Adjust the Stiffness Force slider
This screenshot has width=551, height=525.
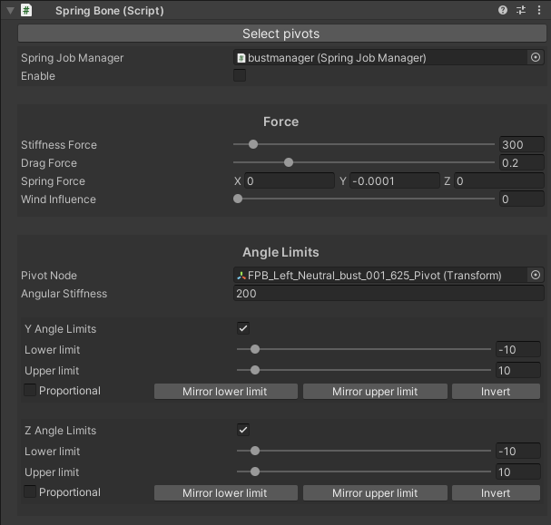coord(364,144)
